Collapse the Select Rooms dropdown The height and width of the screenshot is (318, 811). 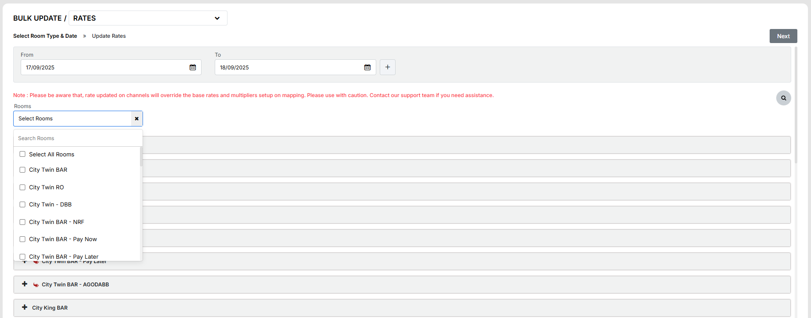click(x=73, y=119)
